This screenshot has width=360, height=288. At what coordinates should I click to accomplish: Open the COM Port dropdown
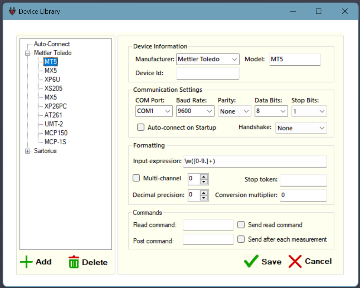[x=154, y=111]
